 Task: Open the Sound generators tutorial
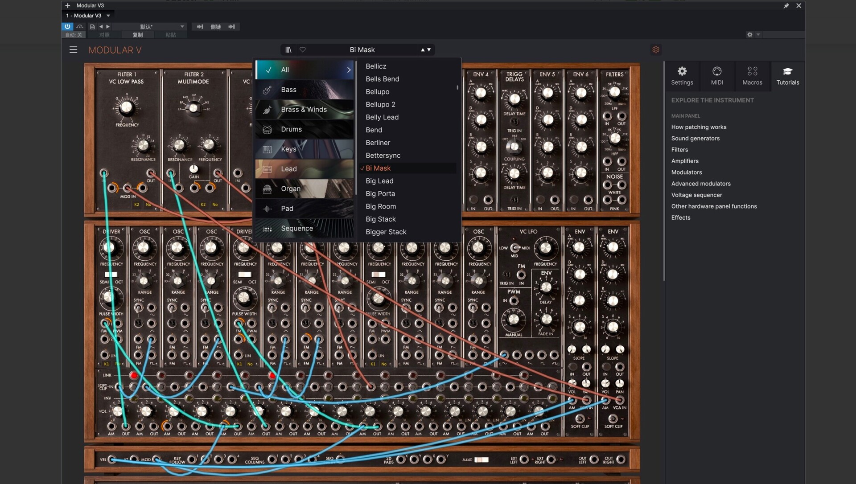695,138
